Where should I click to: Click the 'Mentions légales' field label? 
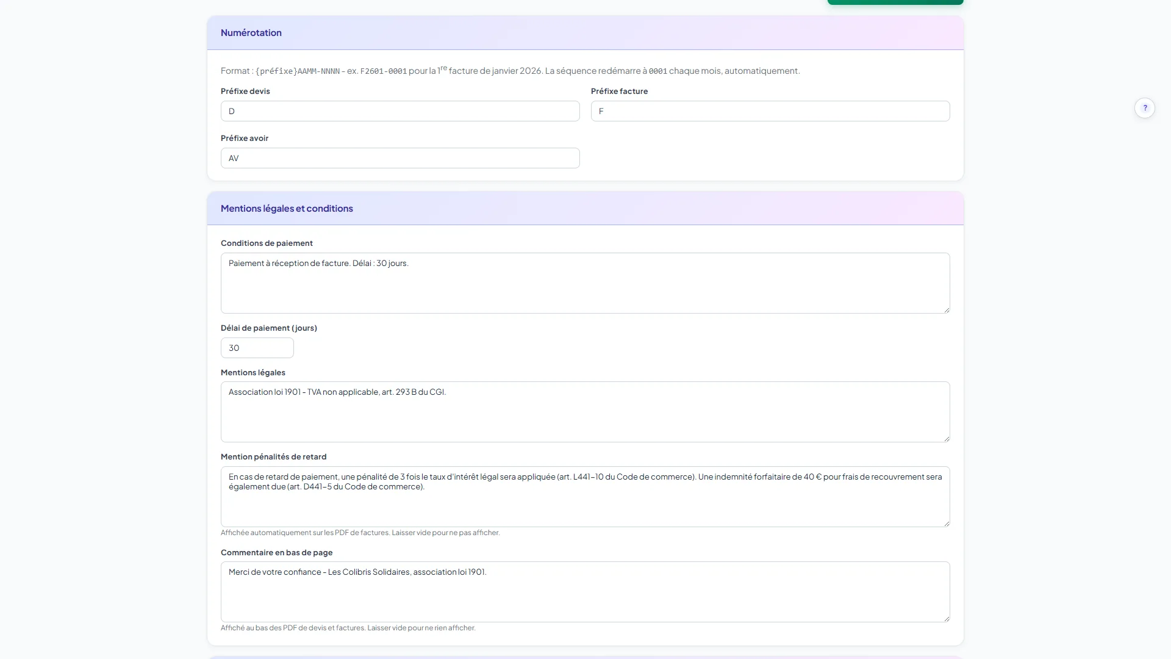click(253, 372)
